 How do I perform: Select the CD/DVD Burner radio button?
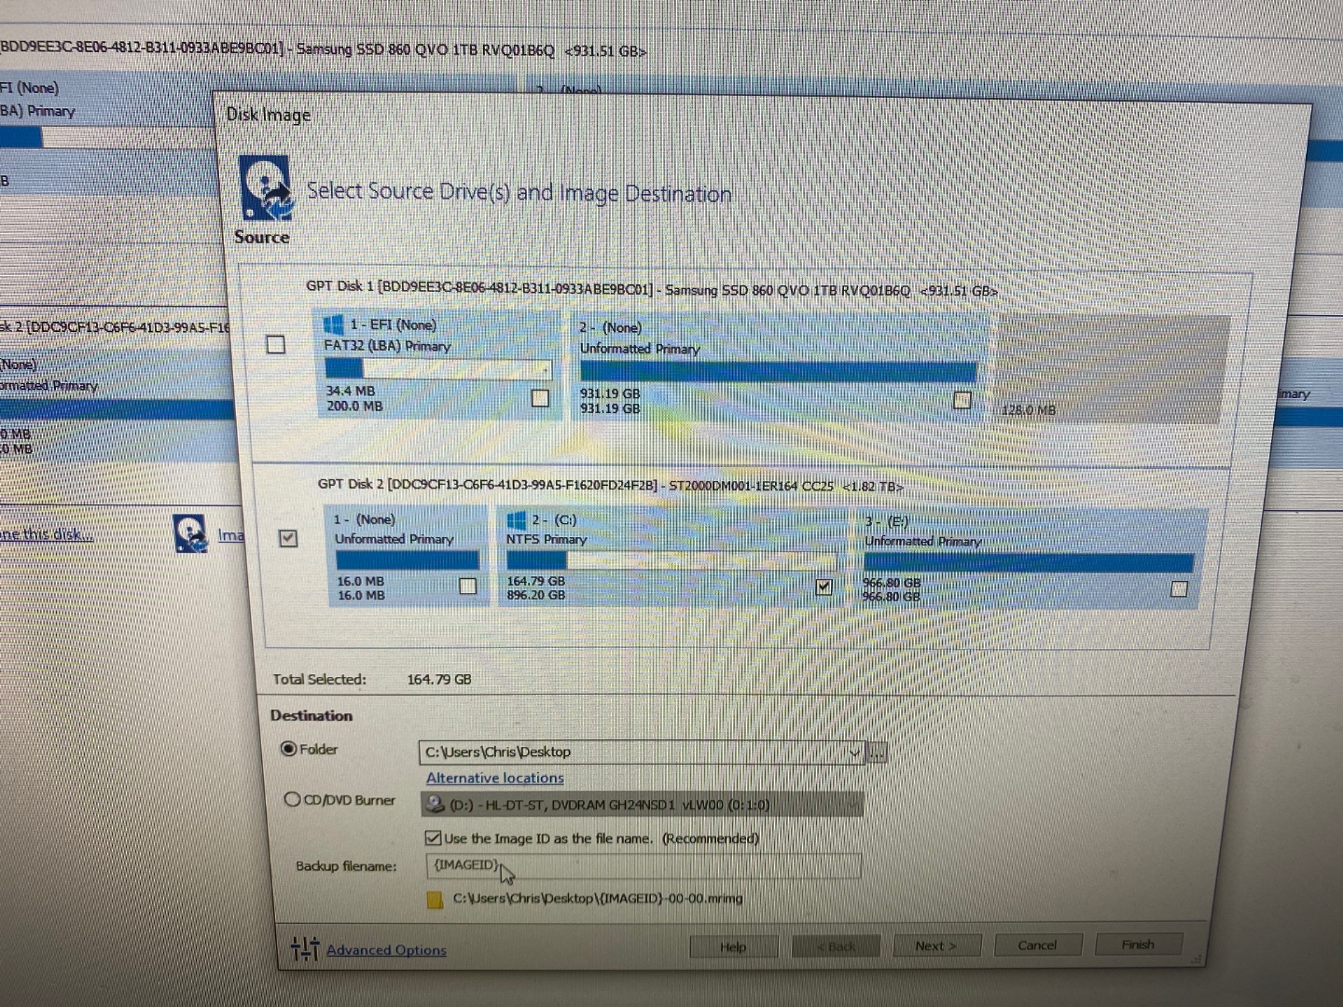292,799
